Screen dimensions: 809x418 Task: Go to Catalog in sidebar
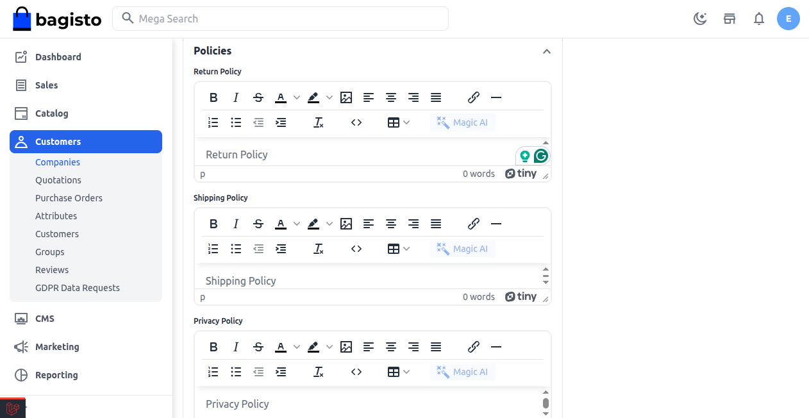pyautogui.click(x=51, y=113)
